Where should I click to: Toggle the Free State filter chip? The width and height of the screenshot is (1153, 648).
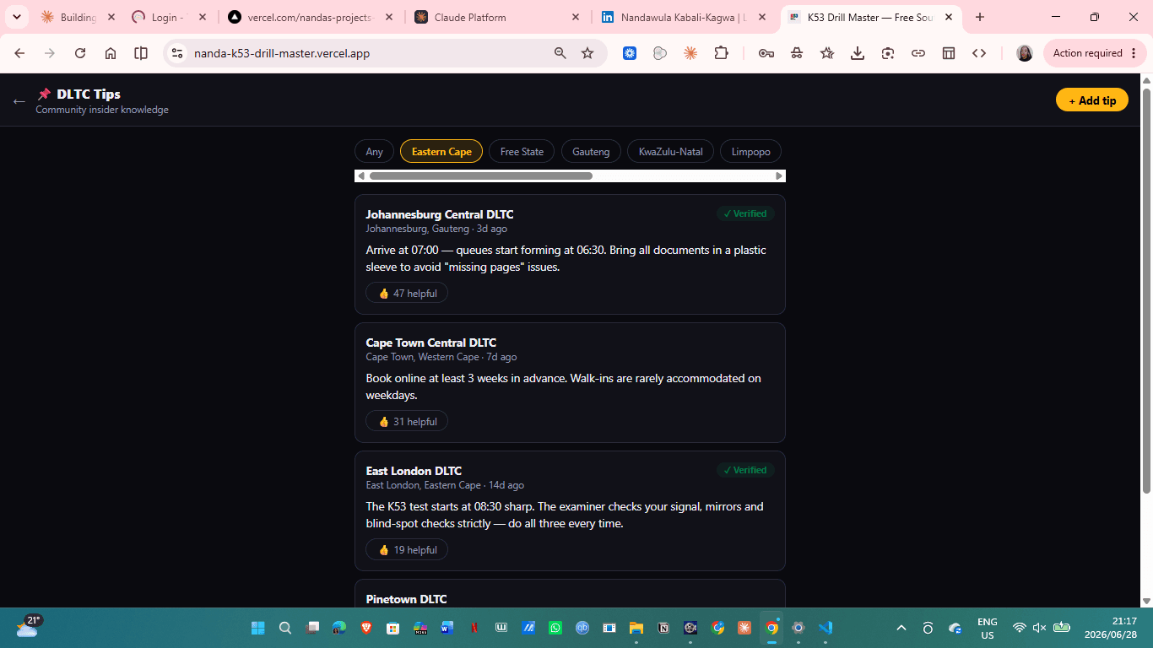click(522, 152)
